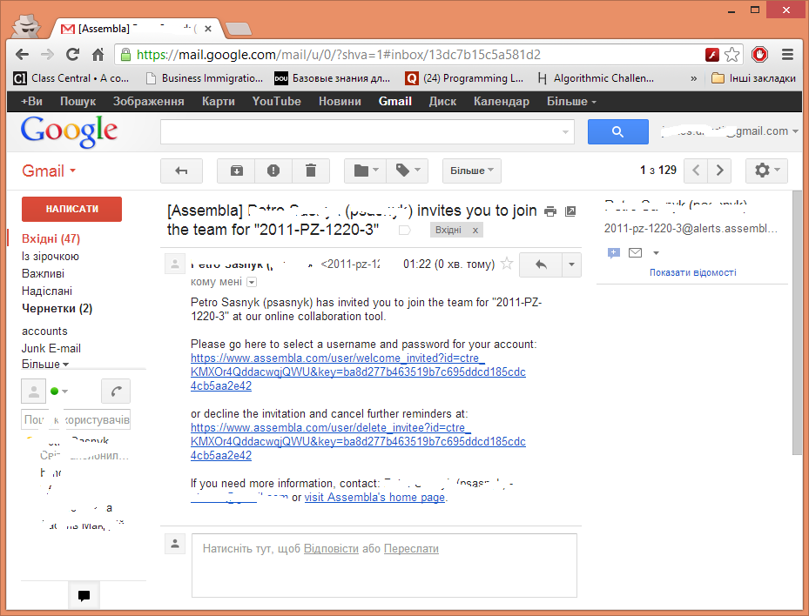Go back to inbox arrow button
Image resolution: width=809 pixels, height=616 pixels.
[x=181, y=171]
